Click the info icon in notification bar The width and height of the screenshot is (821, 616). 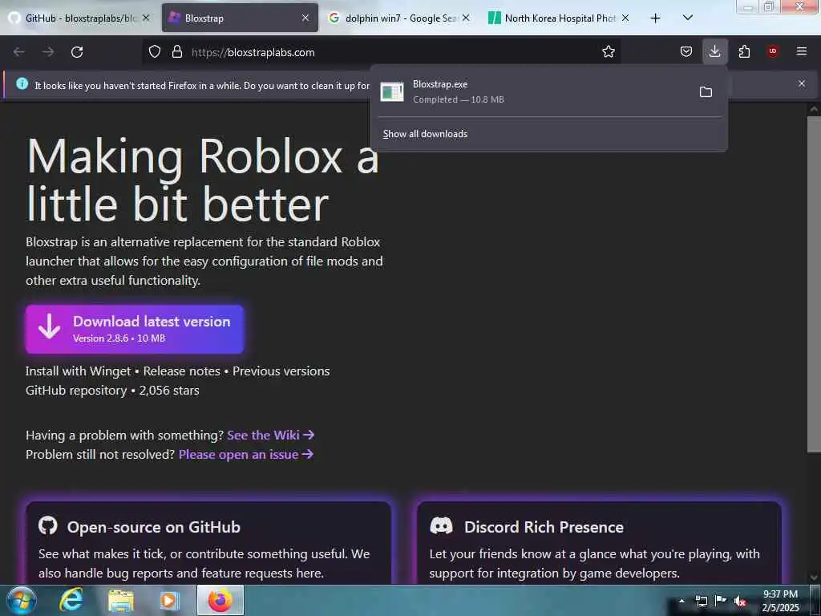(x=22, y=83)
